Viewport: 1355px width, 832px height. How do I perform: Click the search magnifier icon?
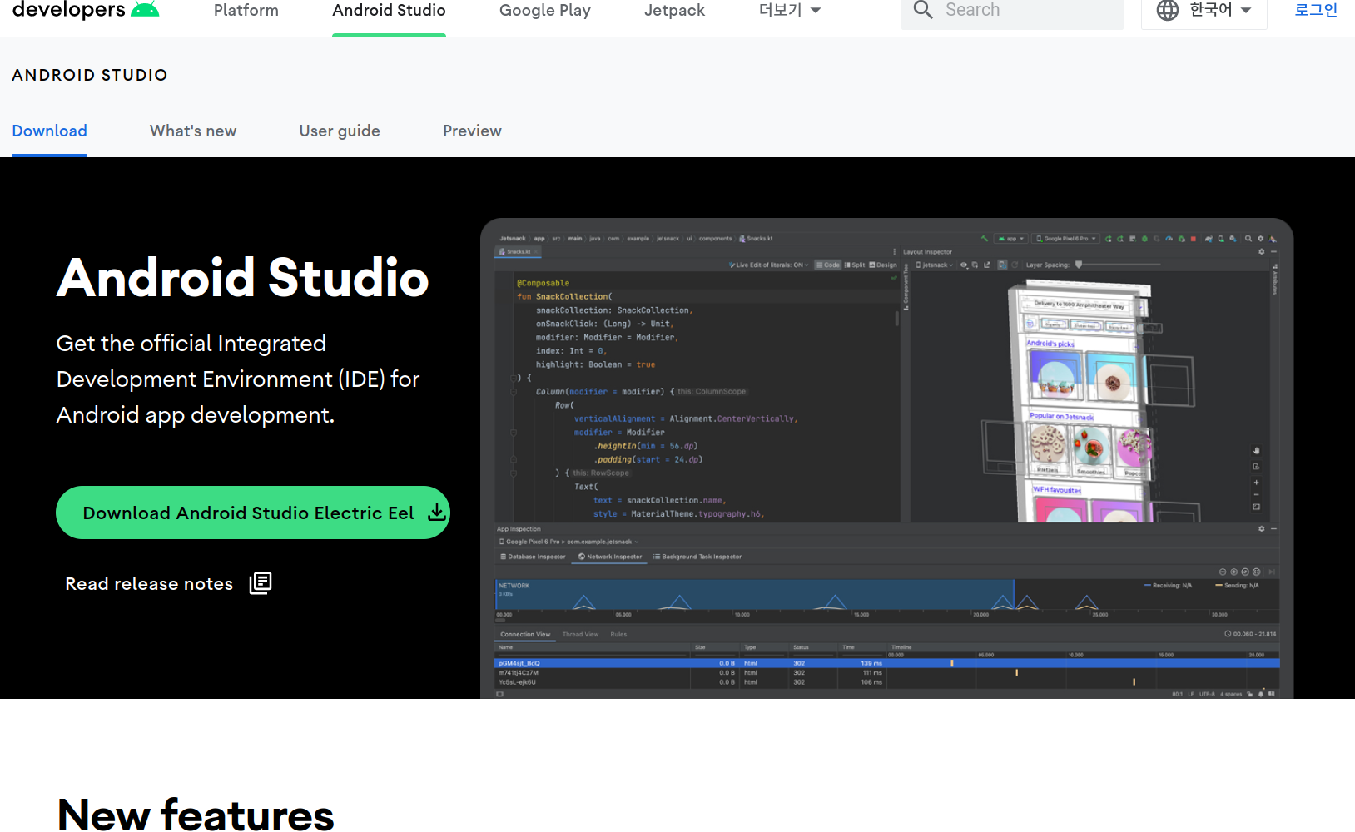(923, 10)
